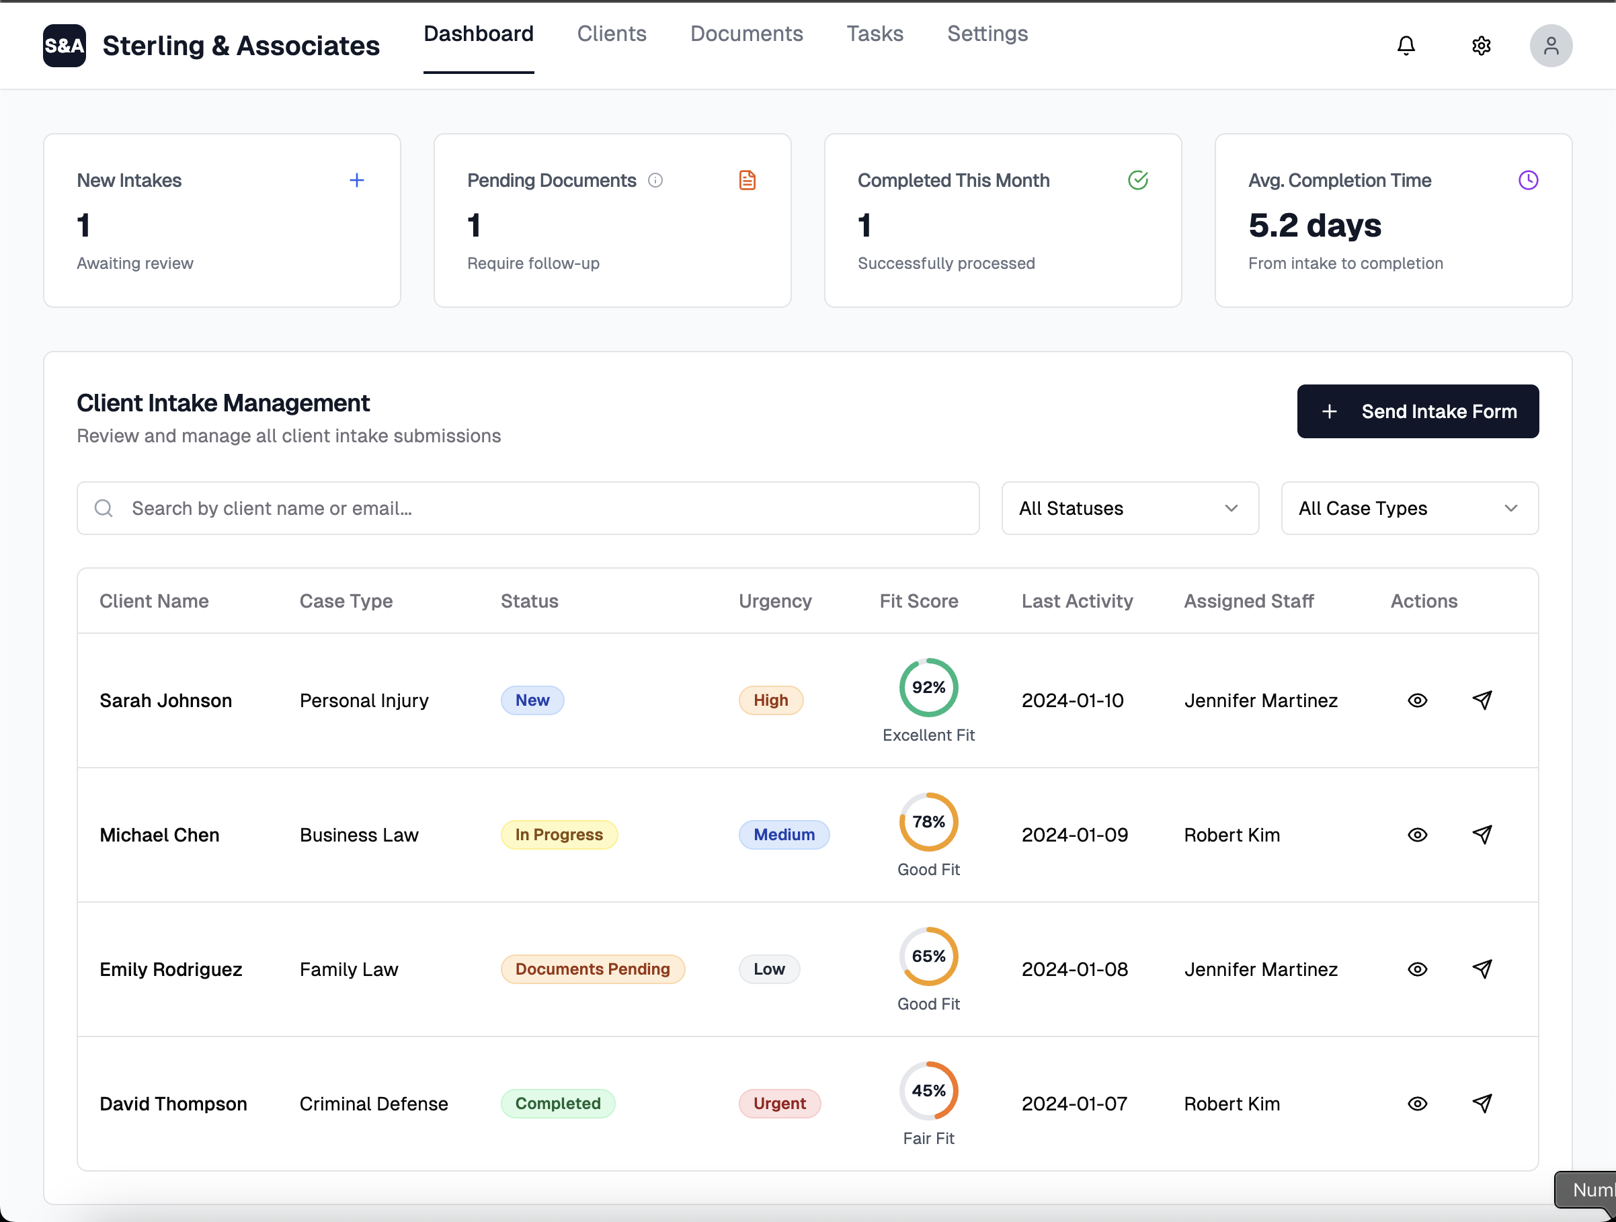This screenshot has width=1616, height=1222.
Task: Open the settings gear icon
Action: [x=1481, y=45]
